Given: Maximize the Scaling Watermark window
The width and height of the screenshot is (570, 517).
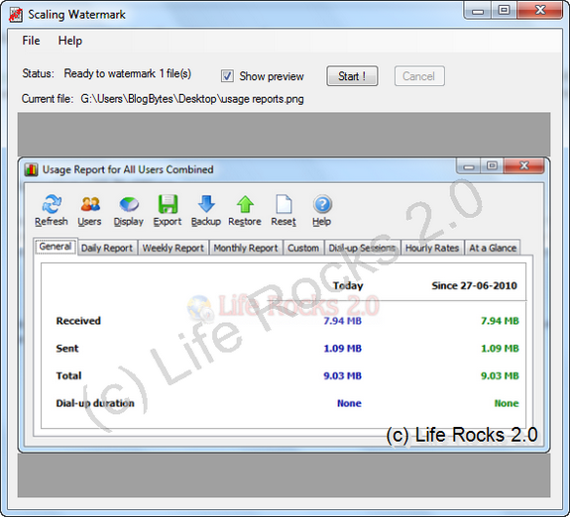Looking at the screenshot, I should [504, 10].
